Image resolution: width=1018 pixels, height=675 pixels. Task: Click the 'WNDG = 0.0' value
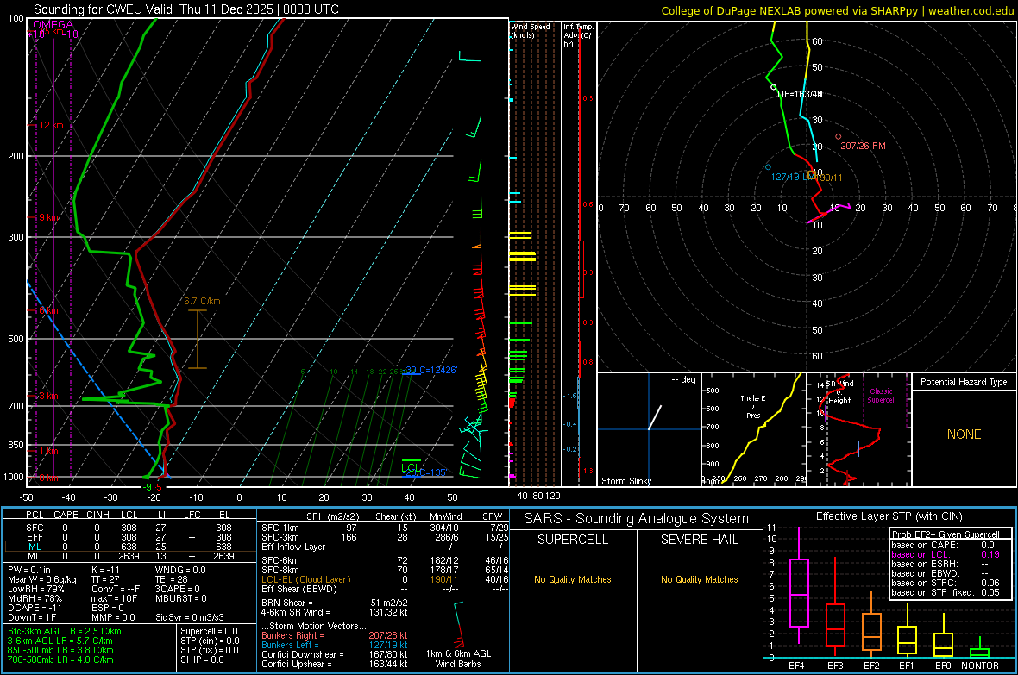pos(180,570)
